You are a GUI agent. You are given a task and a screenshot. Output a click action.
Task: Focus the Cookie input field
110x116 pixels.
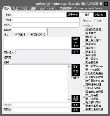[x=42, y=105]
